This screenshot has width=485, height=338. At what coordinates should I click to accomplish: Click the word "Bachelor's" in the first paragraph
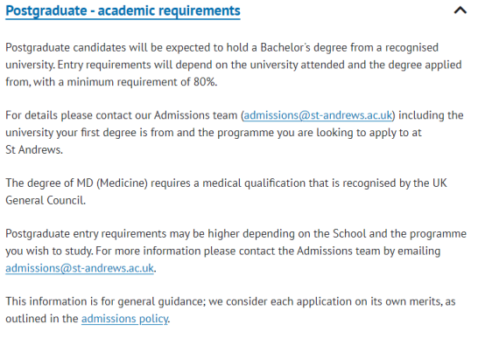285,47
